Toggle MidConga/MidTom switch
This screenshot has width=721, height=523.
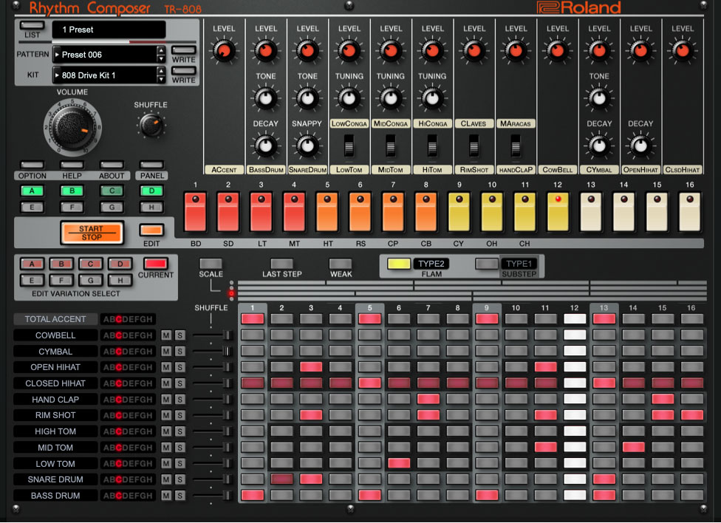pyautogui.click(x=390, y=146)
